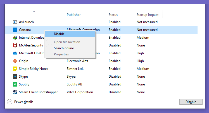
Task: Click the Simple Sticky Notes yellow icon
Action: pyautogui.click(x=15, y=69)
